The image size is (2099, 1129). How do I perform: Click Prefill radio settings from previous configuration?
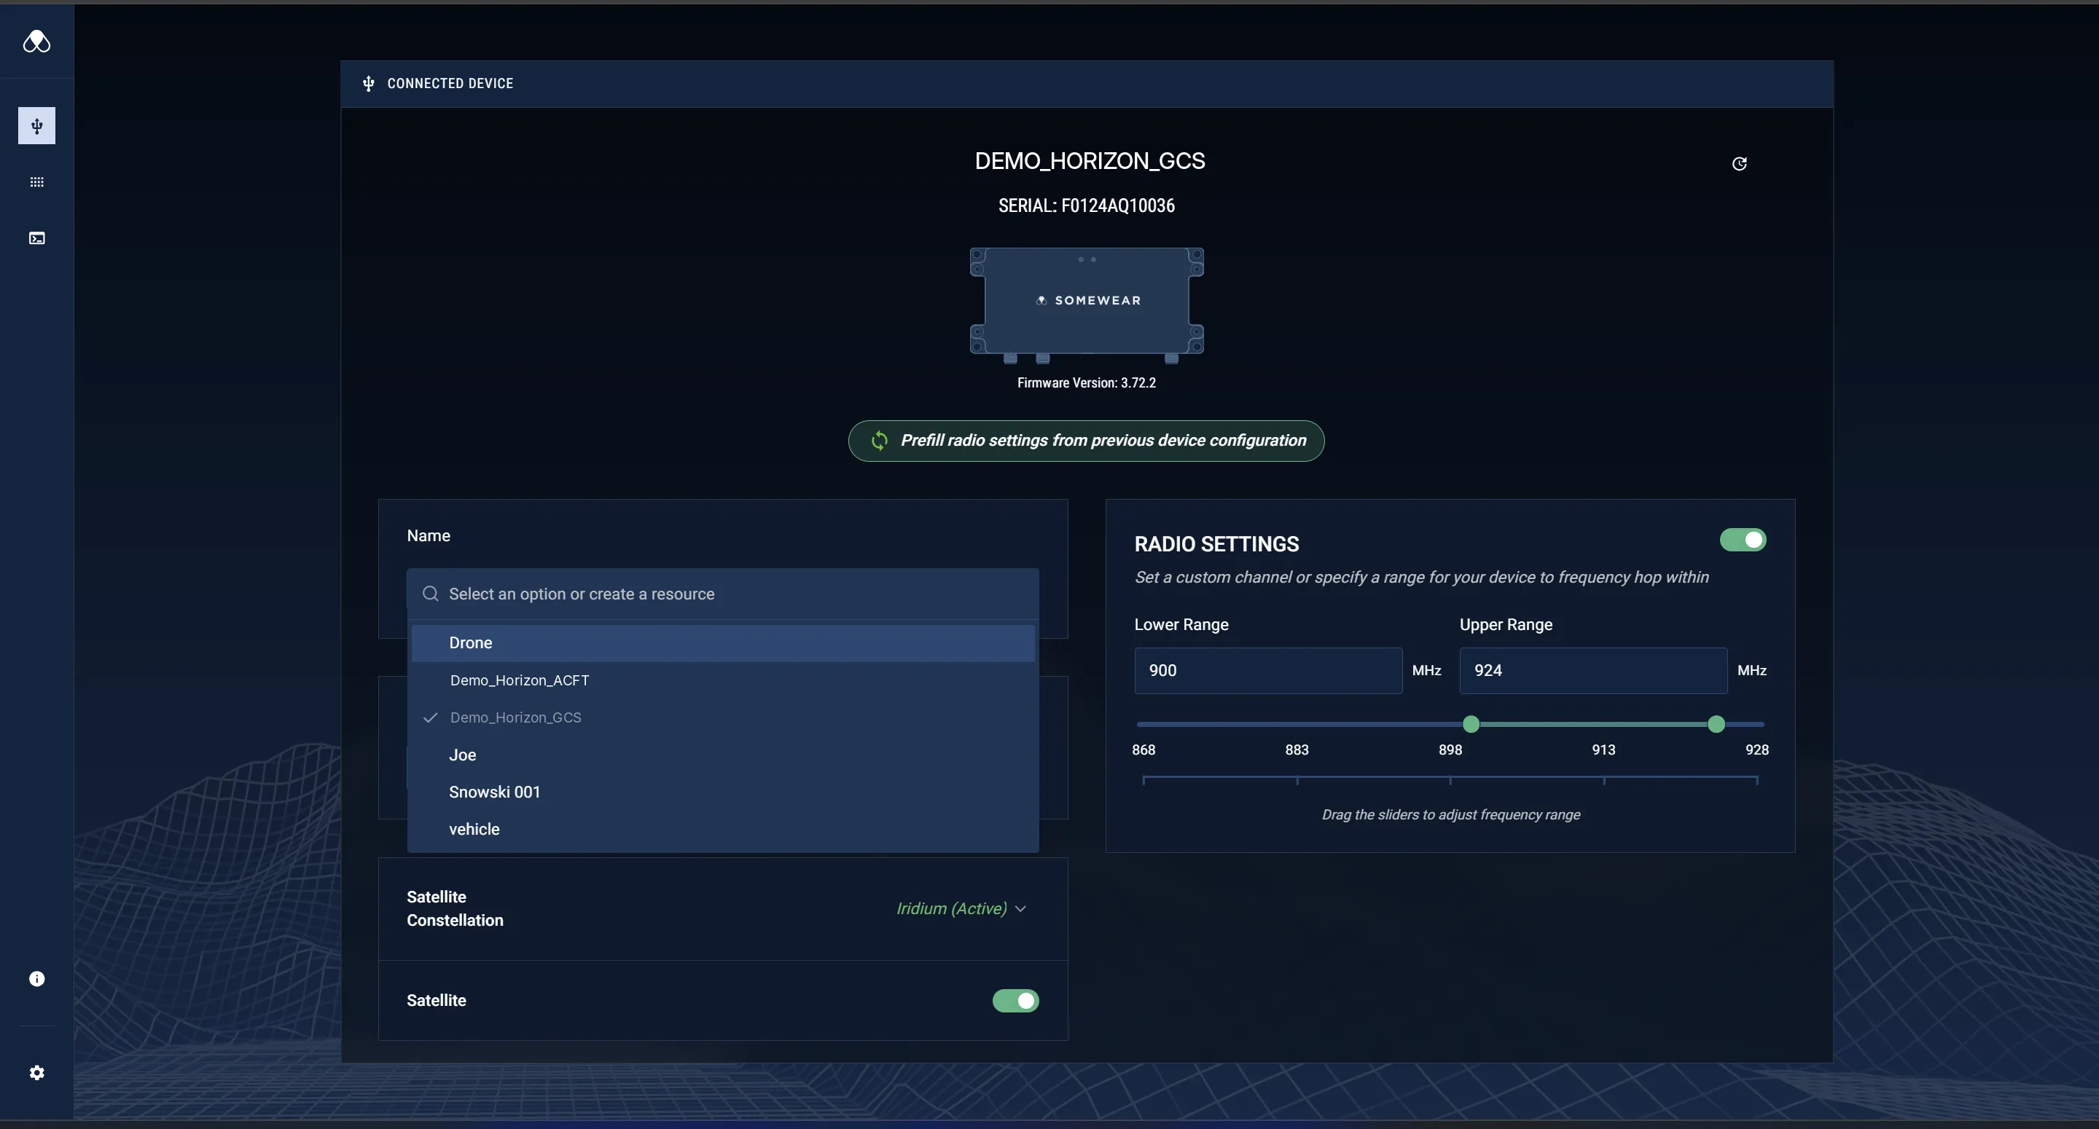point(1086,441)
